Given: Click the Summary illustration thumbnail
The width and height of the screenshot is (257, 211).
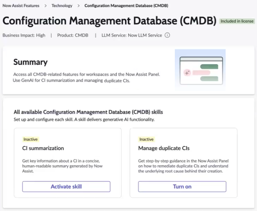Looking at the screenshot, I should tap(200, 70).
